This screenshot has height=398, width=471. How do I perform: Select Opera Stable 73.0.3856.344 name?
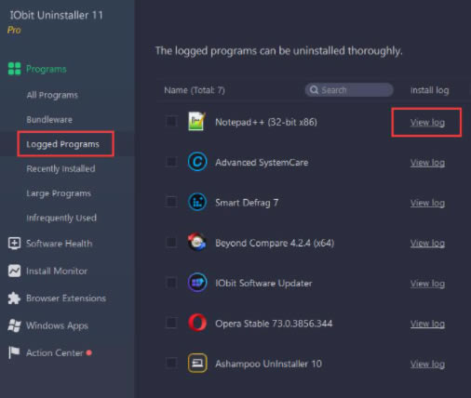click(x=274, y=324)
